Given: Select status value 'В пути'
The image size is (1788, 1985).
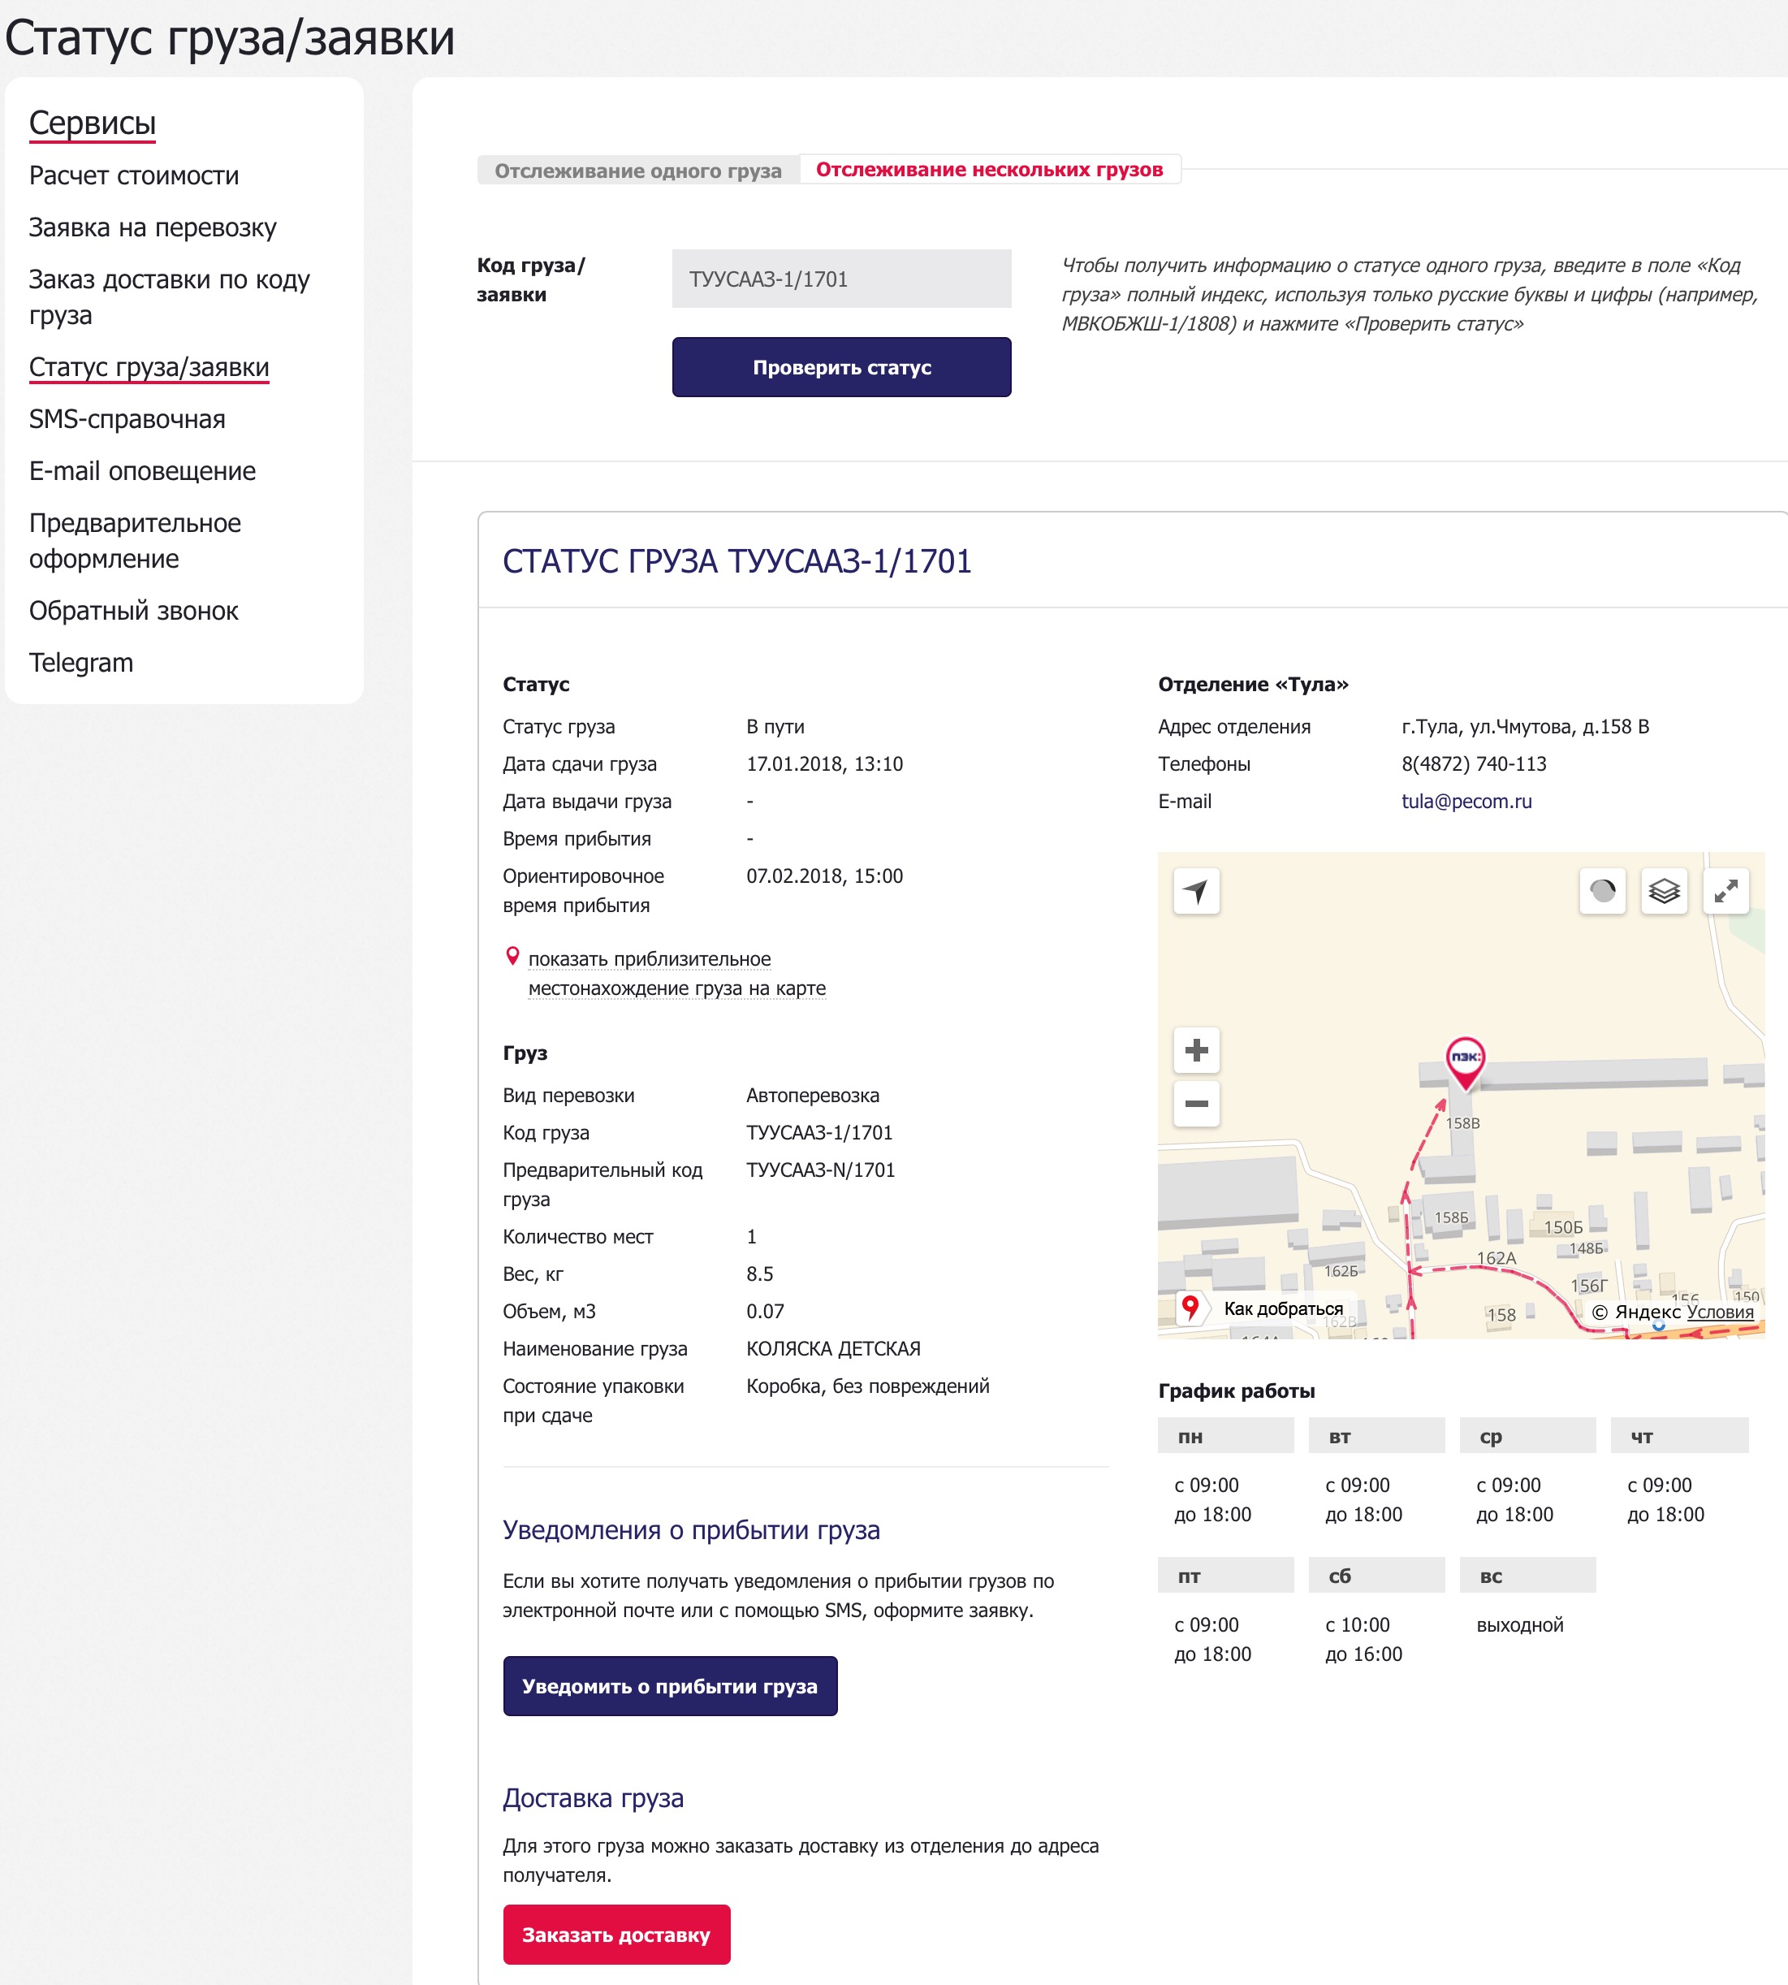Looking at the screenshot, I should tap(775, 727).
